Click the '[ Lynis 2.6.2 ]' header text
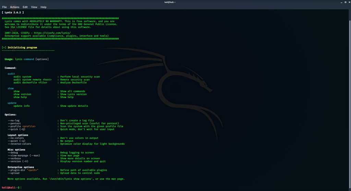351x191 pixels. [x=13, y=13]
